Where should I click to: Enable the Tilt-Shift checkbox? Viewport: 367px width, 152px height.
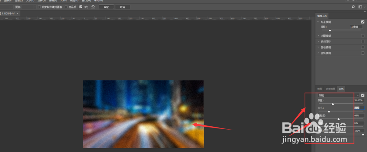click(363, 41)
